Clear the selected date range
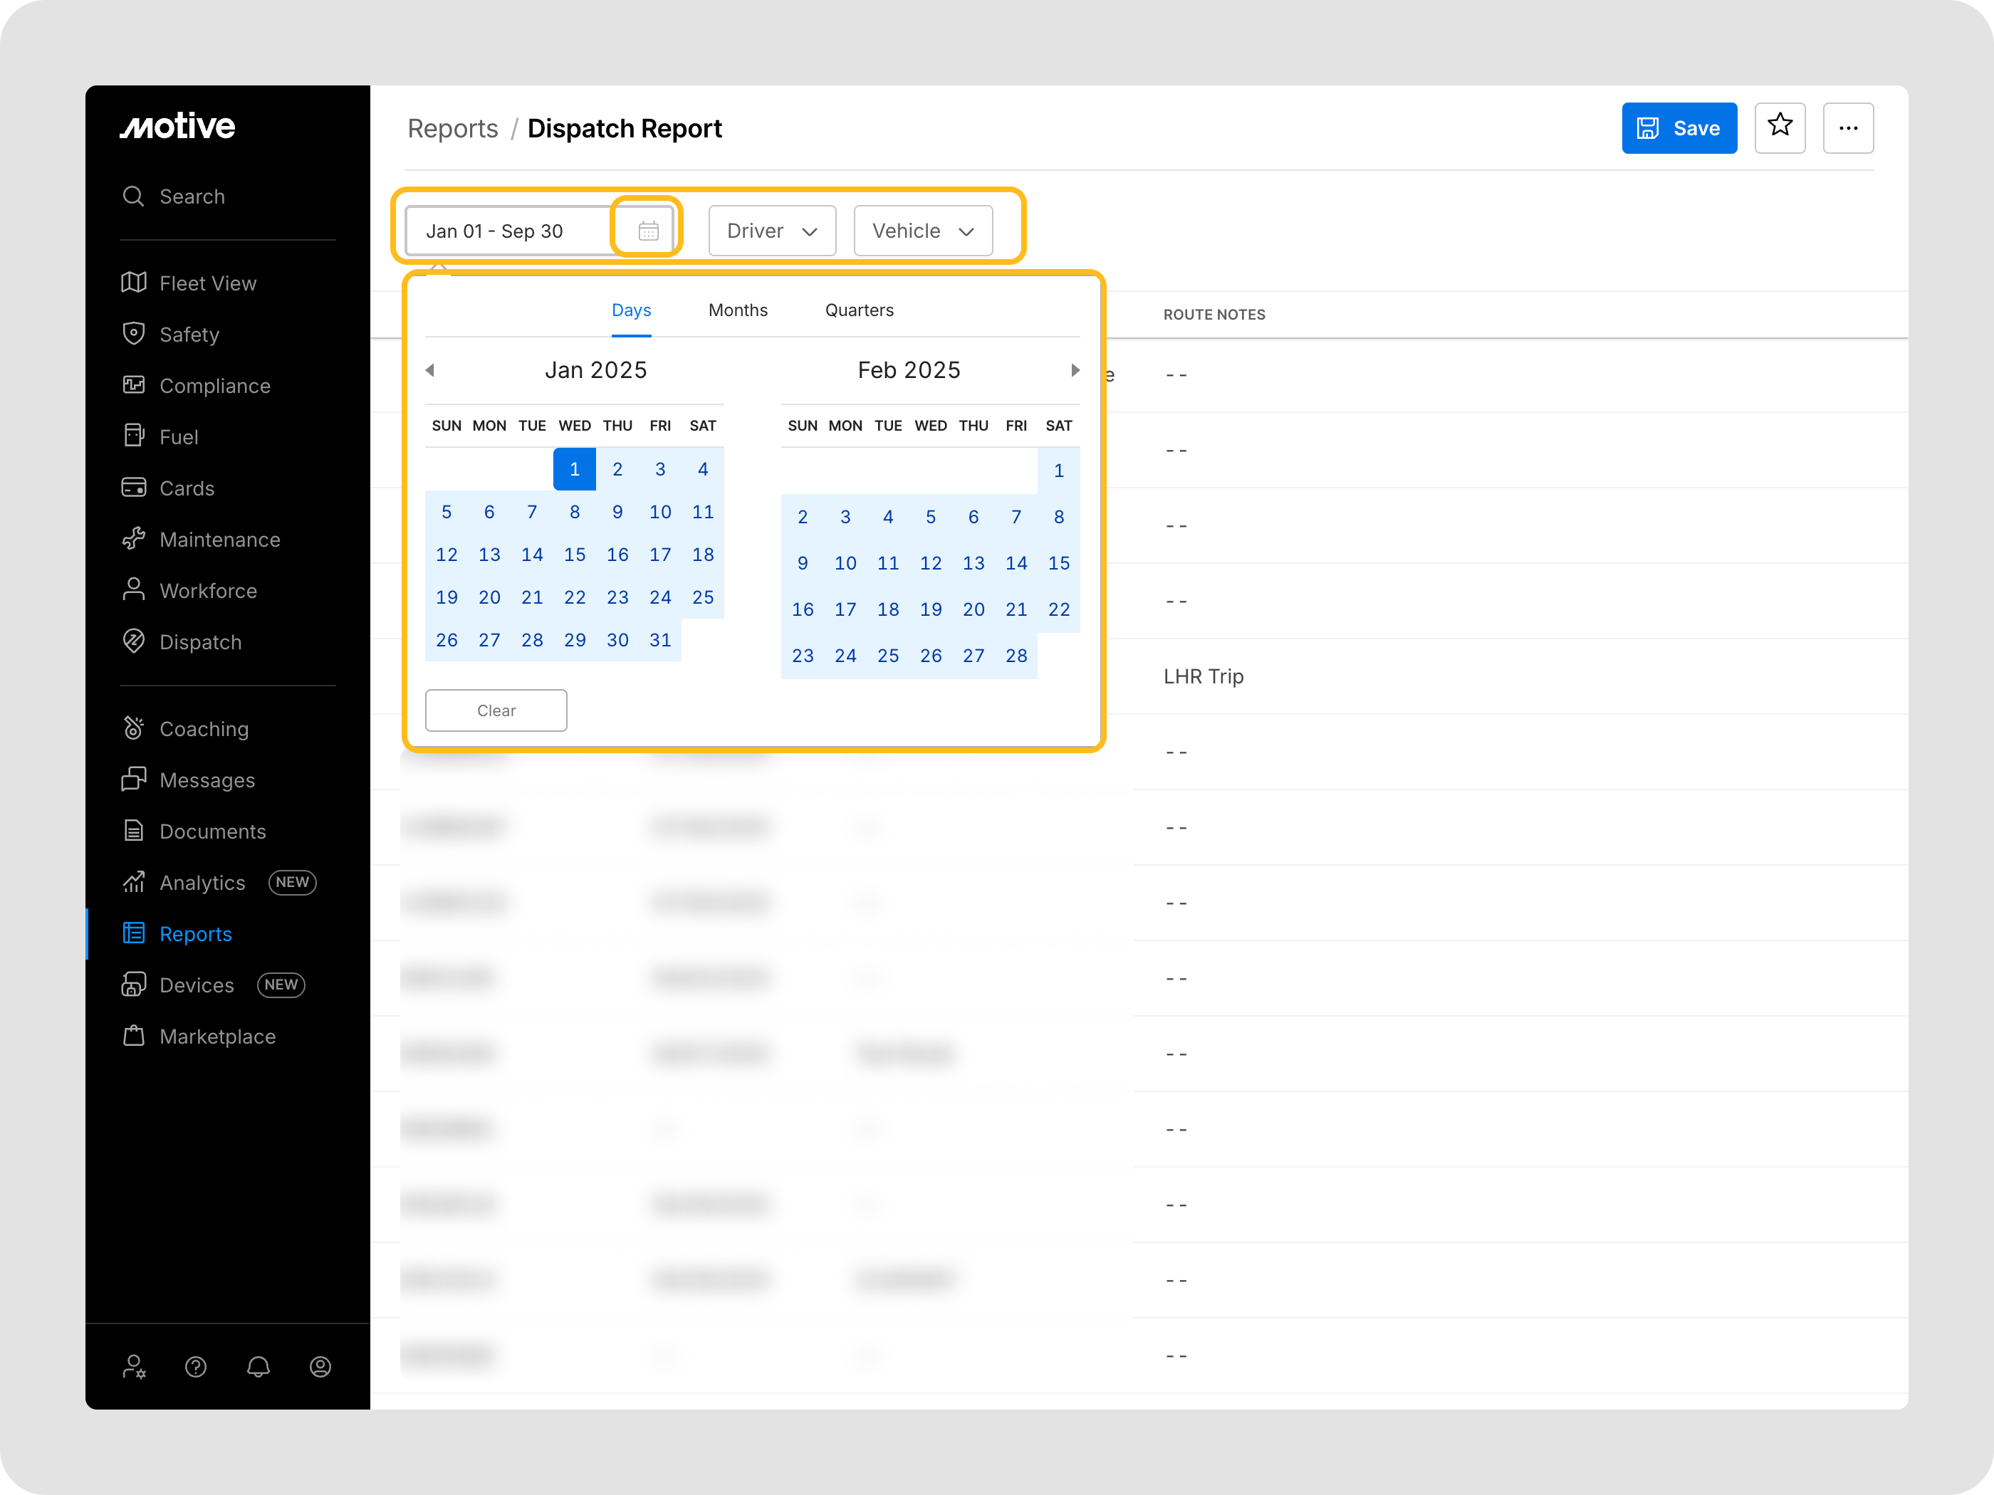Viewport: 1994px width, 1495px height. pyautogui.click(x=496, y=710)
